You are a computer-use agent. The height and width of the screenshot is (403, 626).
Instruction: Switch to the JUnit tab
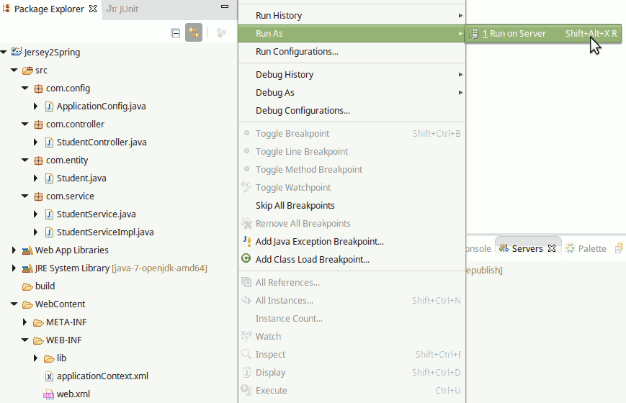click(x=122, y=9)
